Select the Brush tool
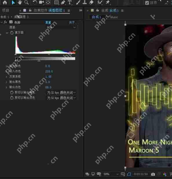The image size is (172, 179). 78,2
